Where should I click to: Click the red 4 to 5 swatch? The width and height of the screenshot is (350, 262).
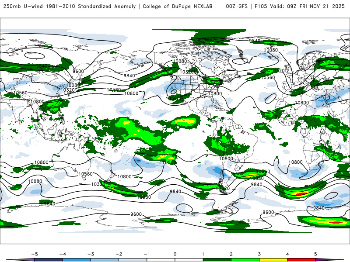click(301, 260)
